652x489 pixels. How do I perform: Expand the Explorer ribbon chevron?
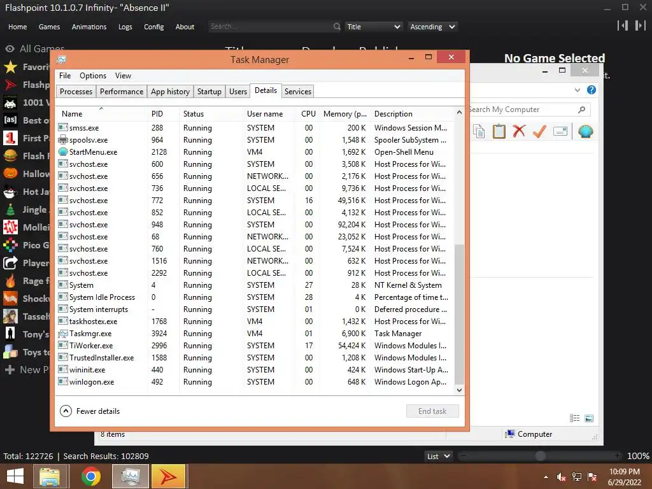[x=577, y=90]
